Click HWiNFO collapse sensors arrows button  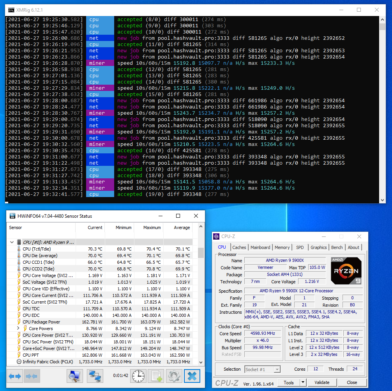tap(32, 376)
